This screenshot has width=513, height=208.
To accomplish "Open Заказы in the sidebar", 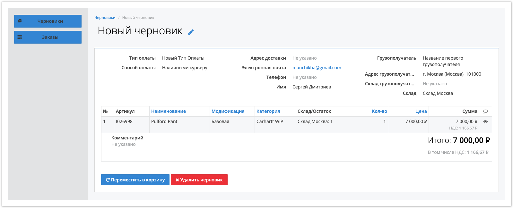I will click(48, 37).
